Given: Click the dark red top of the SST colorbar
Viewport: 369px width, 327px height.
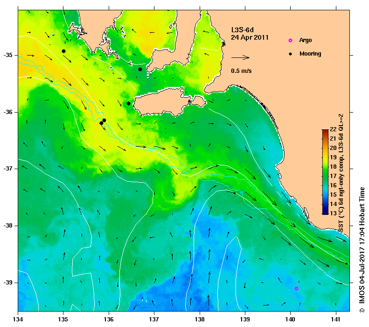Looking at the screenshot, I should pyautogui.click(x=325, y=131).
